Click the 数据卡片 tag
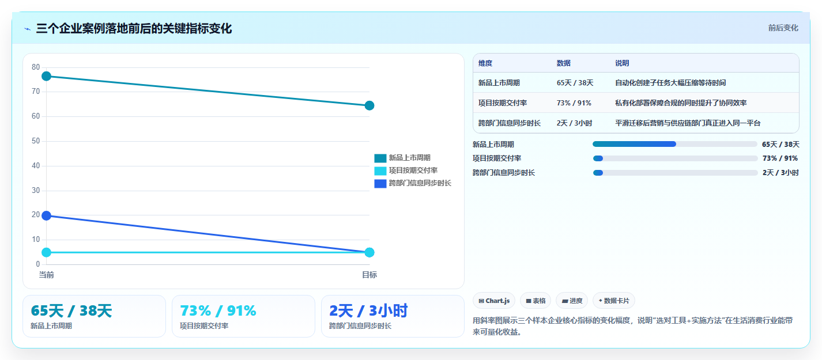 click(x=614, y=301)
